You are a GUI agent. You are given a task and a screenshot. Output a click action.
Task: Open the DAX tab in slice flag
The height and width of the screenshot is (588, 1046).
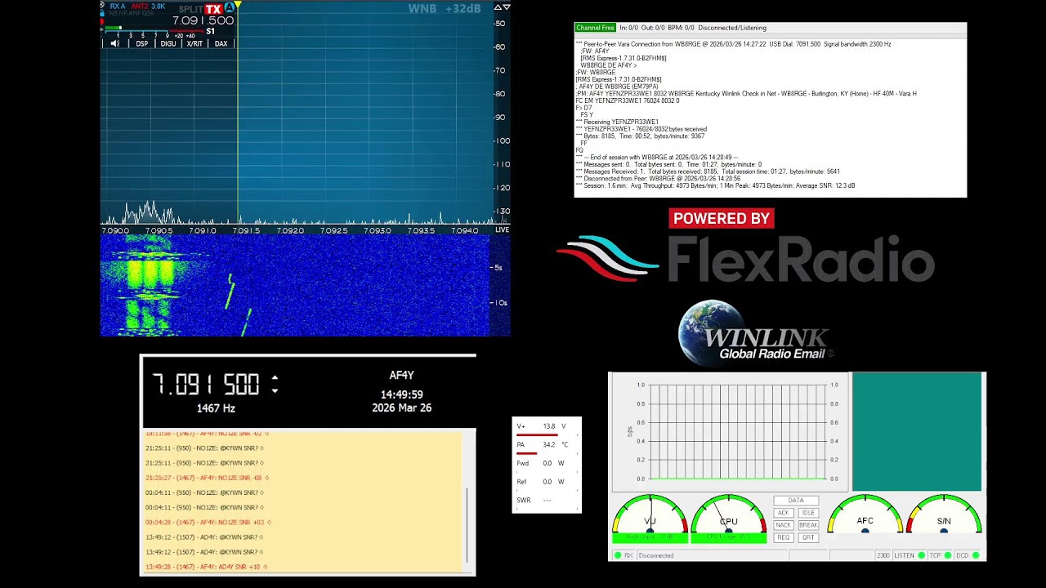221,43
